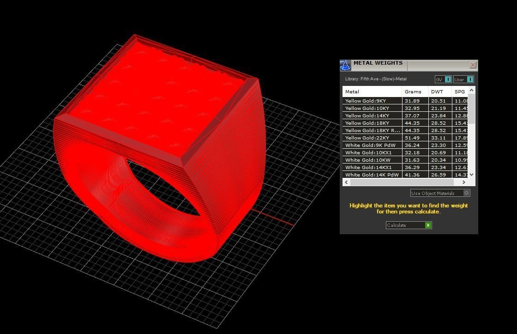Sort by the Grams column header
Image resolution: width=517 pixels, height=334 pixels.
click(415, 91)
